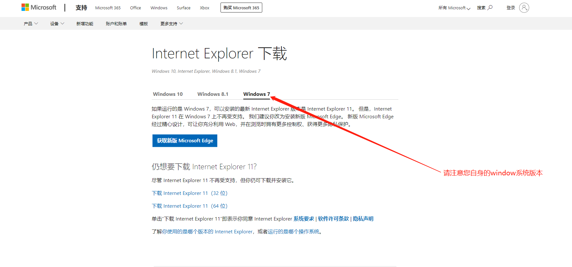This screenshot has height=267, width=572.
Task: Open Xbox in top navigation
Action: coord(204,8)
